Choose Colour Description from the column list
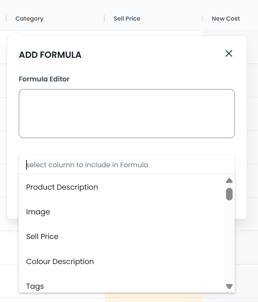Image resolution: width=258 pixels, height=302 pixels. [59, 261]
